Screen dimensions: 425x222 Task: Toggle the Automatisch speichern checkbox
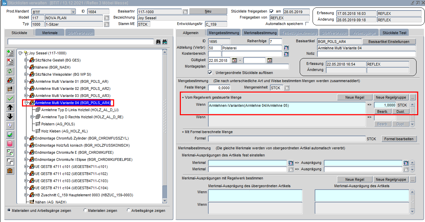307,24
